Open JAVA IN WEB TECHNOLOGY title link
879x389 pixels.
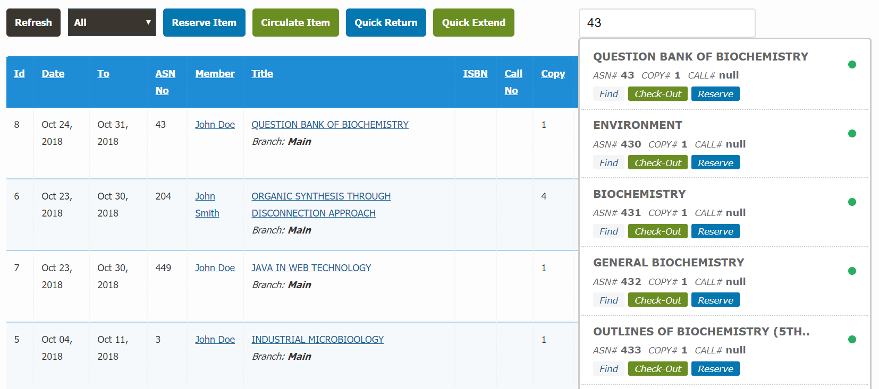311,267
